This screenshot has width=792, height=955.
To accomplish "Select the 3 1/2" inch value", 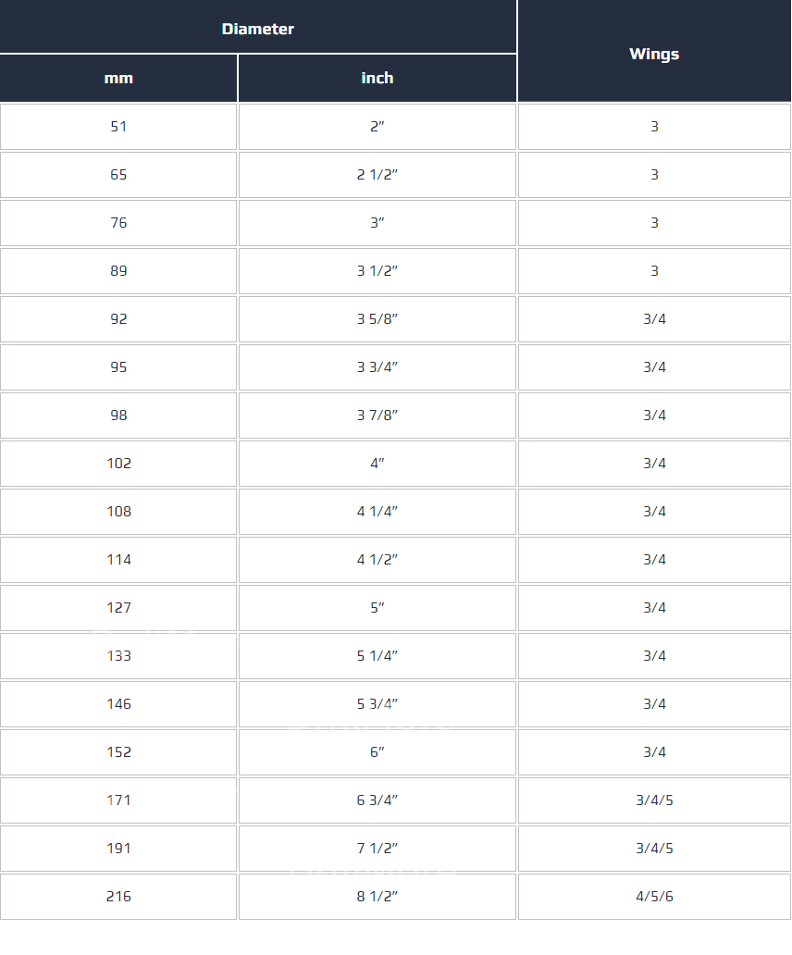I will [x=377, y=271].
